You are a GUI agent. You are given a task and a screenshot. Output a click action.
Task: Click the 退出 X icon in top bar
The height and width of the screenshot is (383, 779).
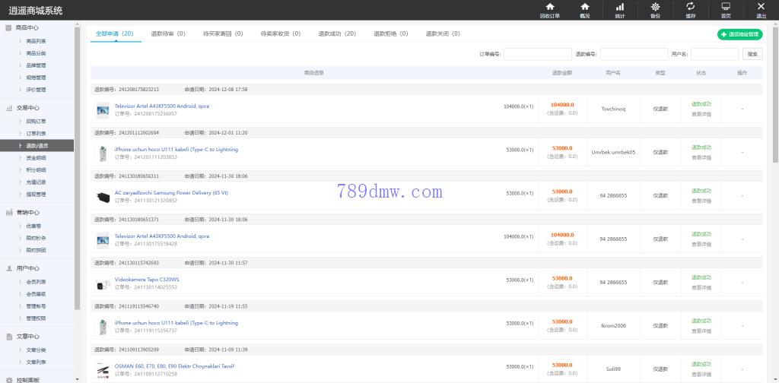761,7
